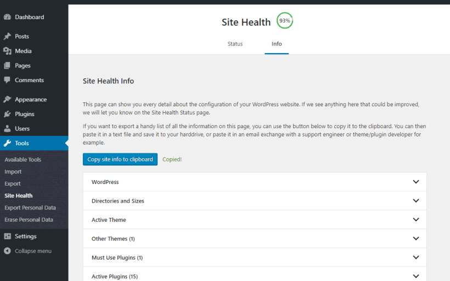450x281 pixels.
Task: Open the Export submenu link
Action: point(12,183)
